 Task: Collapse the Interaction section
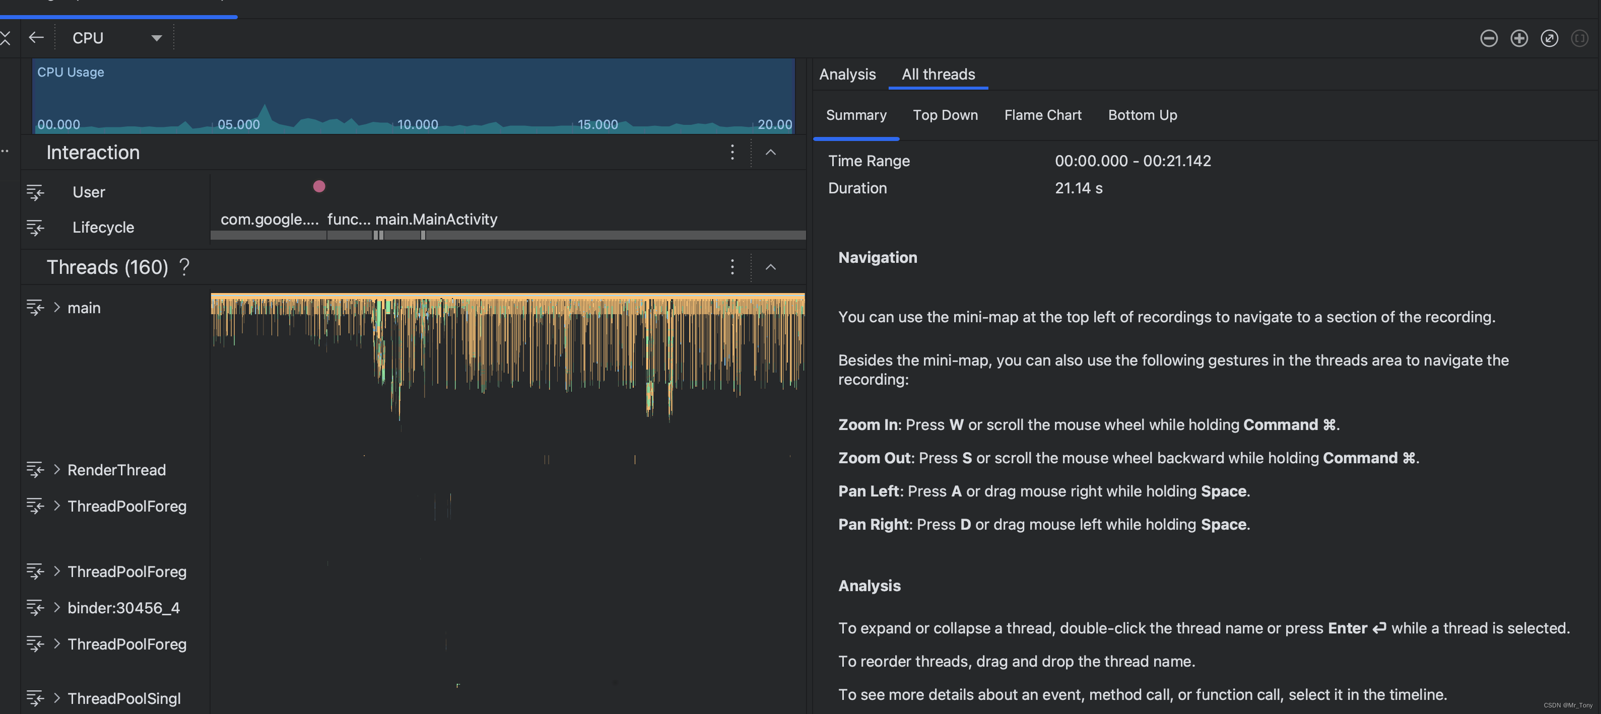tap(771, 152)
